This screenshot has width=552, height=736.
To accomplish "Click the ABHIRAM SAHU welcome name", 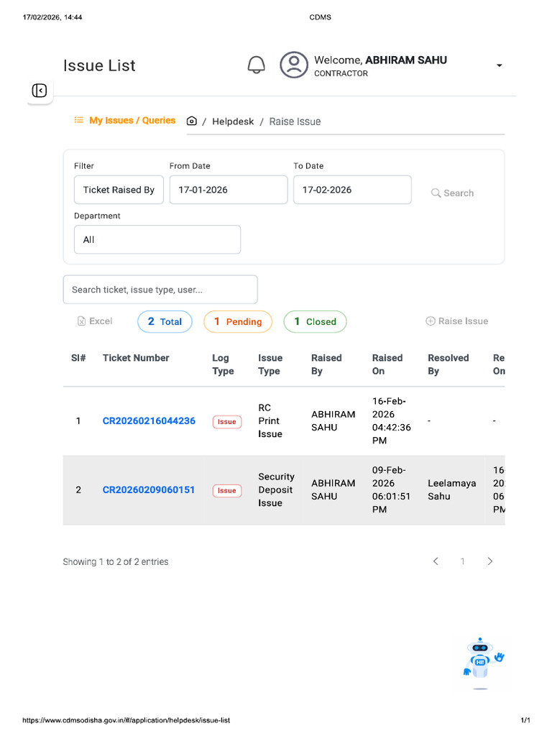I will pyautogui.click(x=406, y=60).
